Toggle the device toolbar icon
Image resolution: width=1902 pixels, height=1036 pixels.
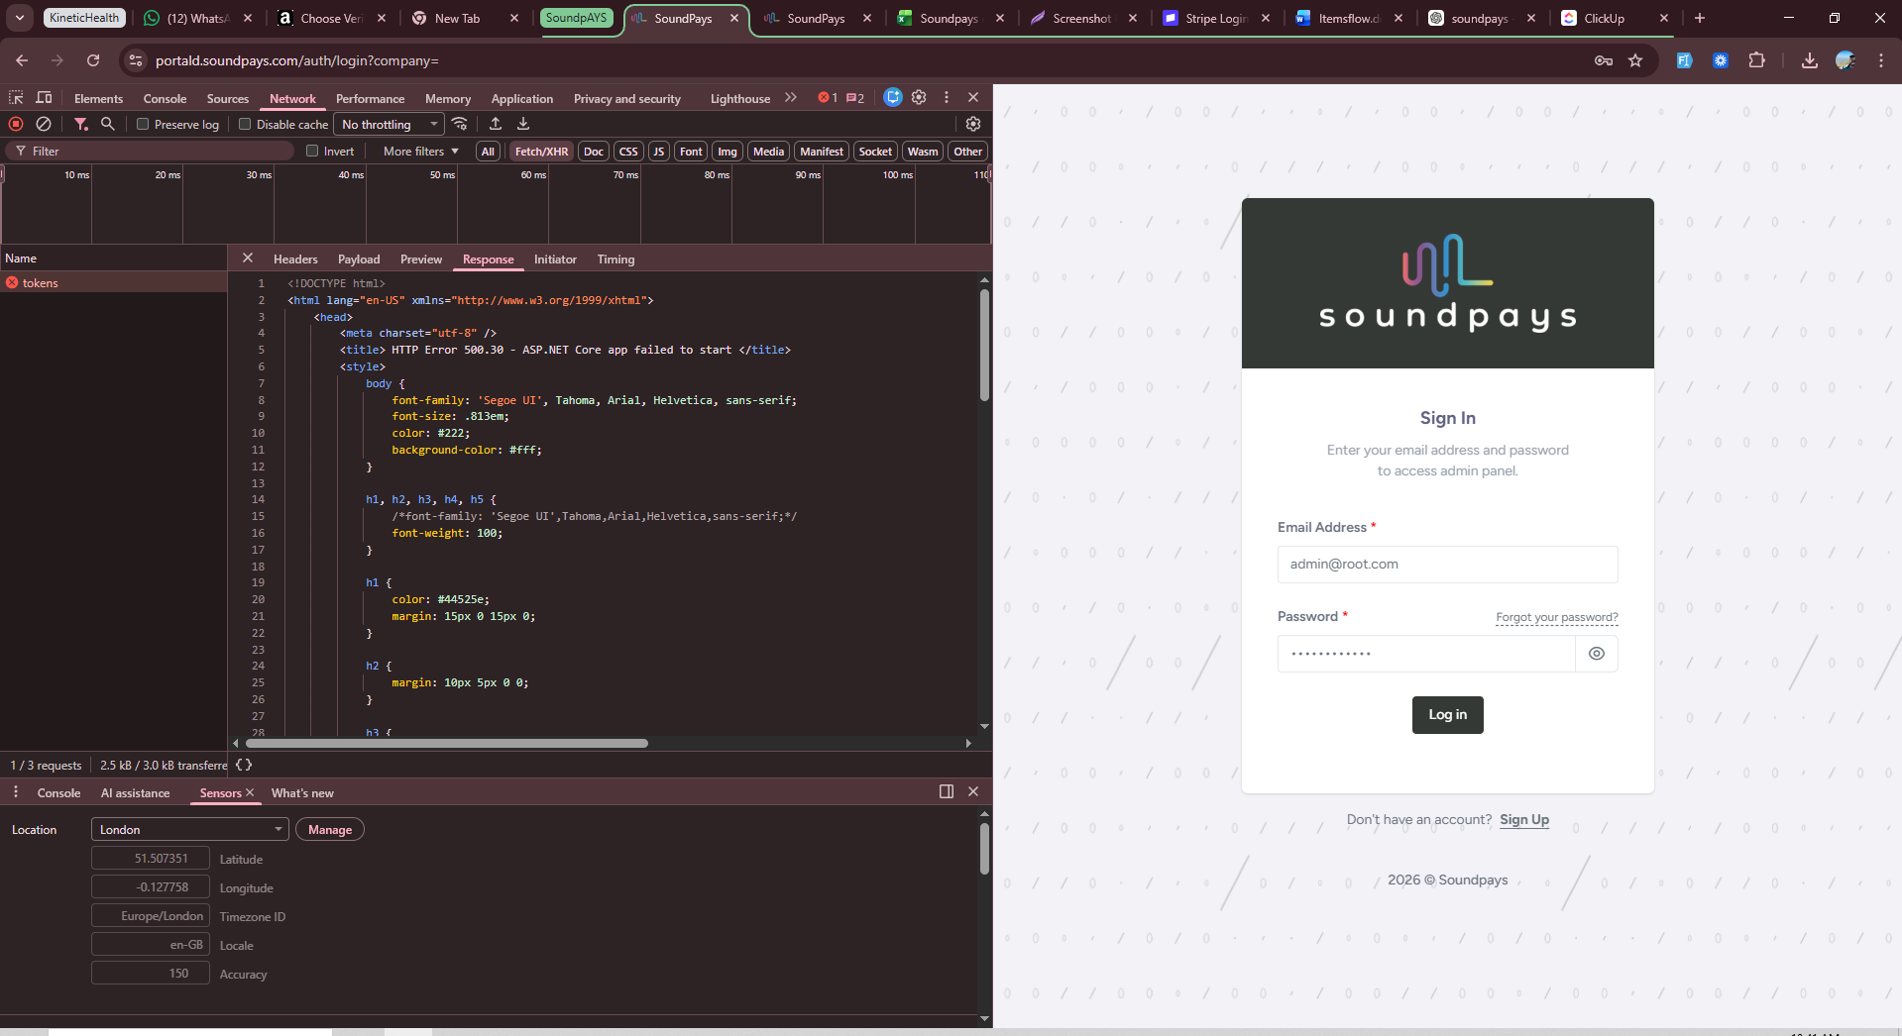click(x=44, y=97)
